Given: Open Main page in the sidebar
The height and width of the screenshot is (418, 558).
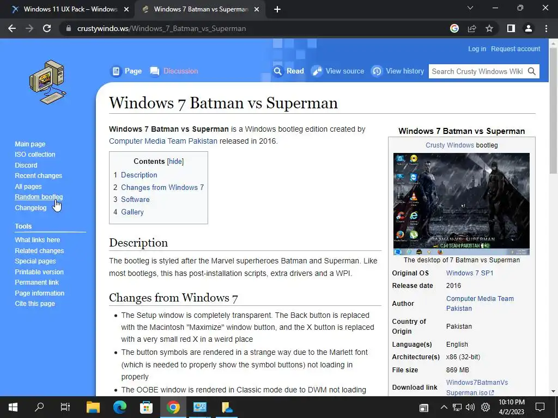Looking at the screenshot, I should pyautogui.click(x=30, y=144).
